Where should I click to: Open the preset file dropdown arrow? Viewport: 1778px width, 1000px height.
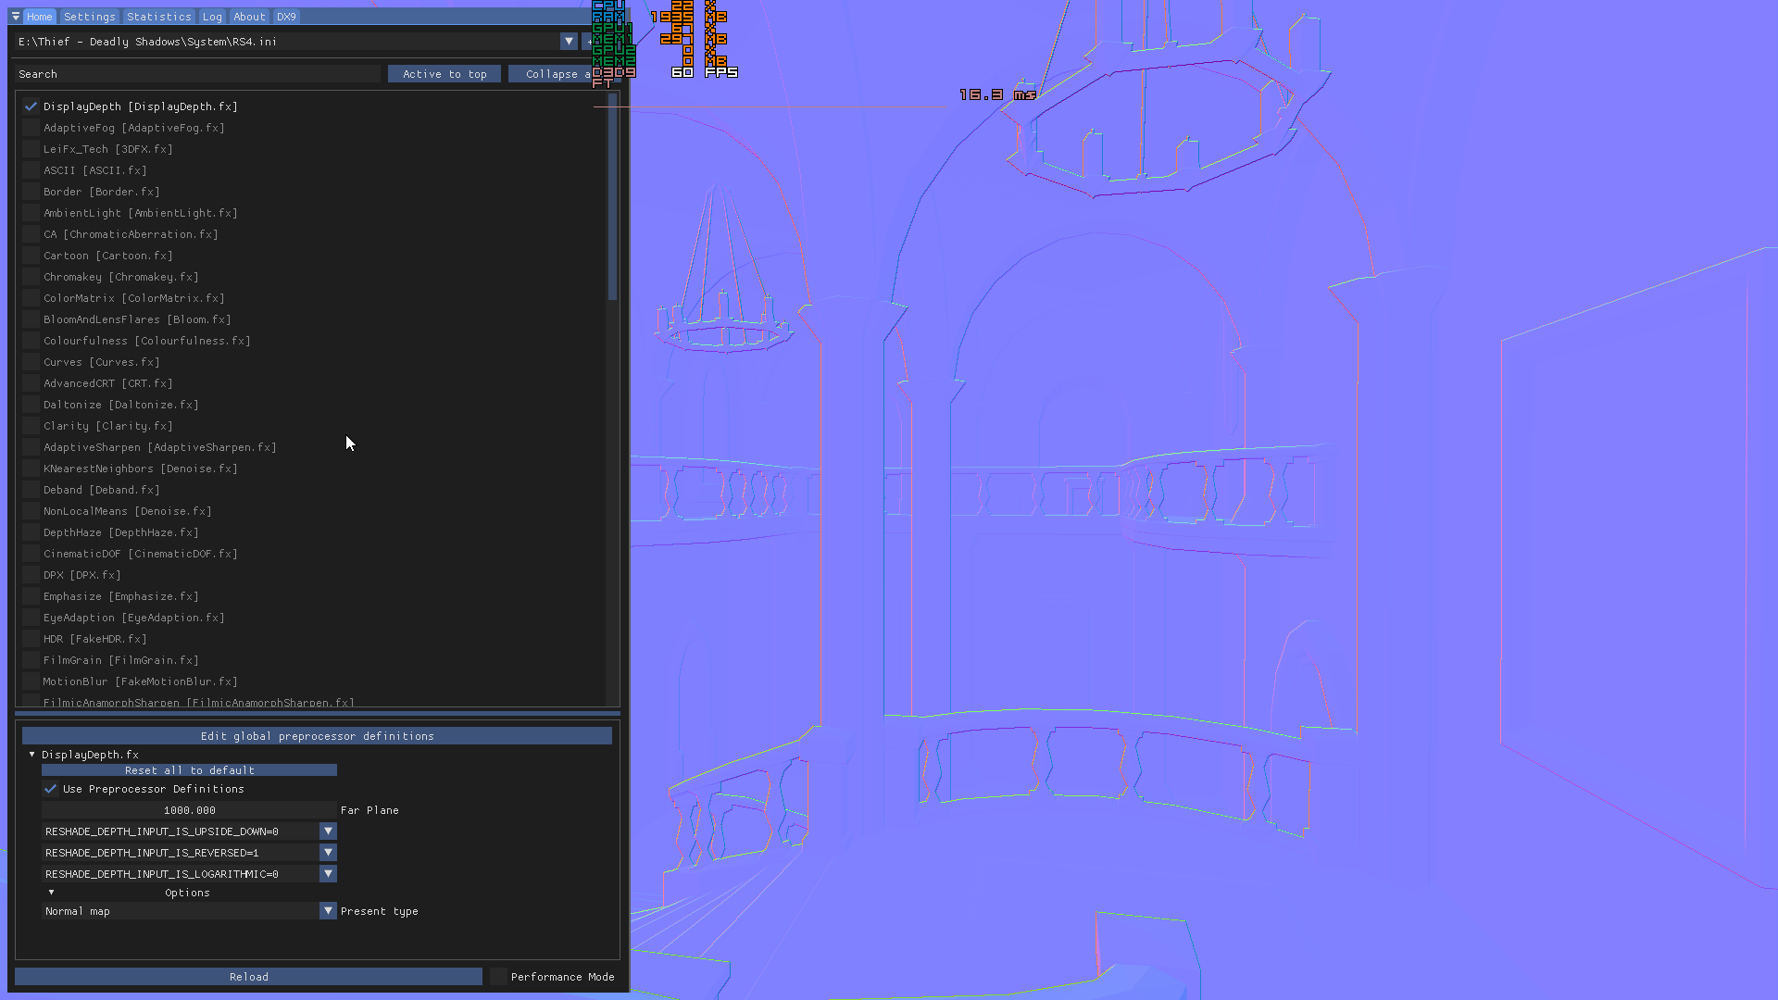pos(569,42)
